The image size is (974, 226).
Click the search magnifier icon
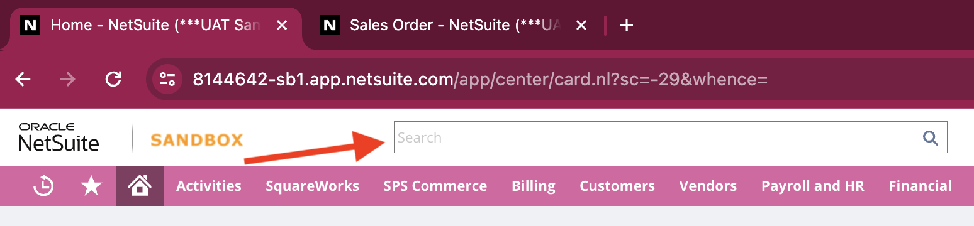[930, 137]
